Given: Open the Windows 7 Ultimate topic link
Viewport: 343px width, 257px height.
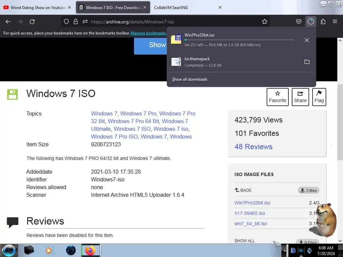Looking at the screenshot, I should (x=139, y=125).
